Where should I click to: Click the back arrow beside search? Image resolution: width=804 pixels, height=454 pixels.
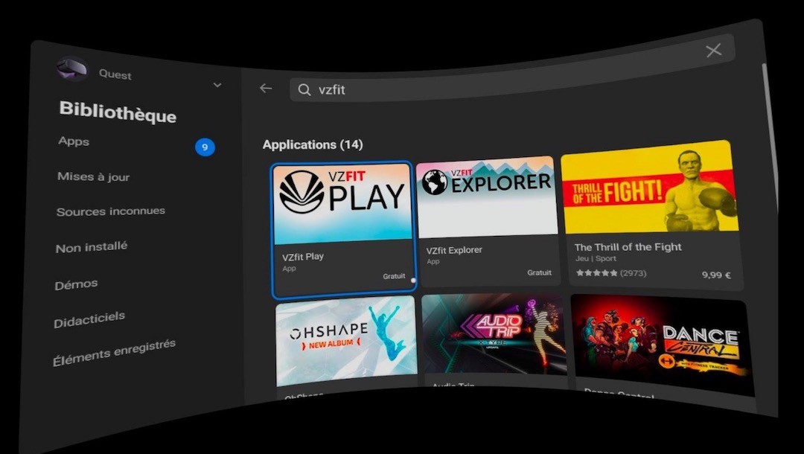pos(266,88)
